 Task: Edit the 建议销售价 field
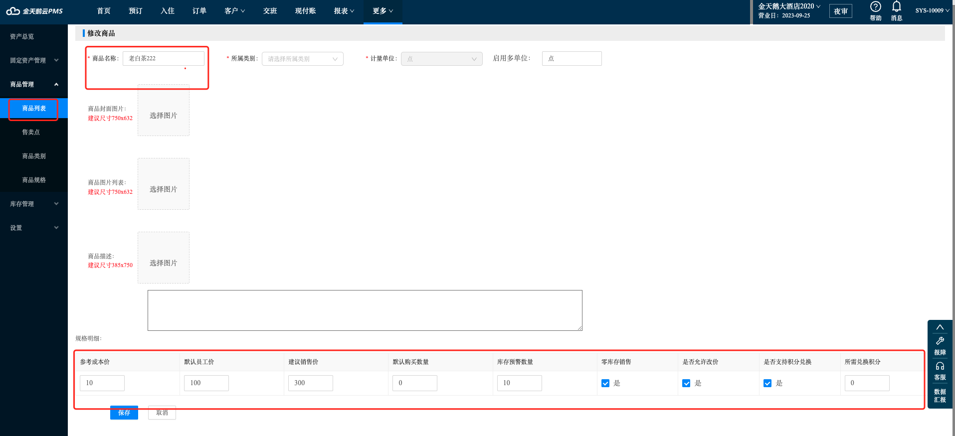[311, 383]
